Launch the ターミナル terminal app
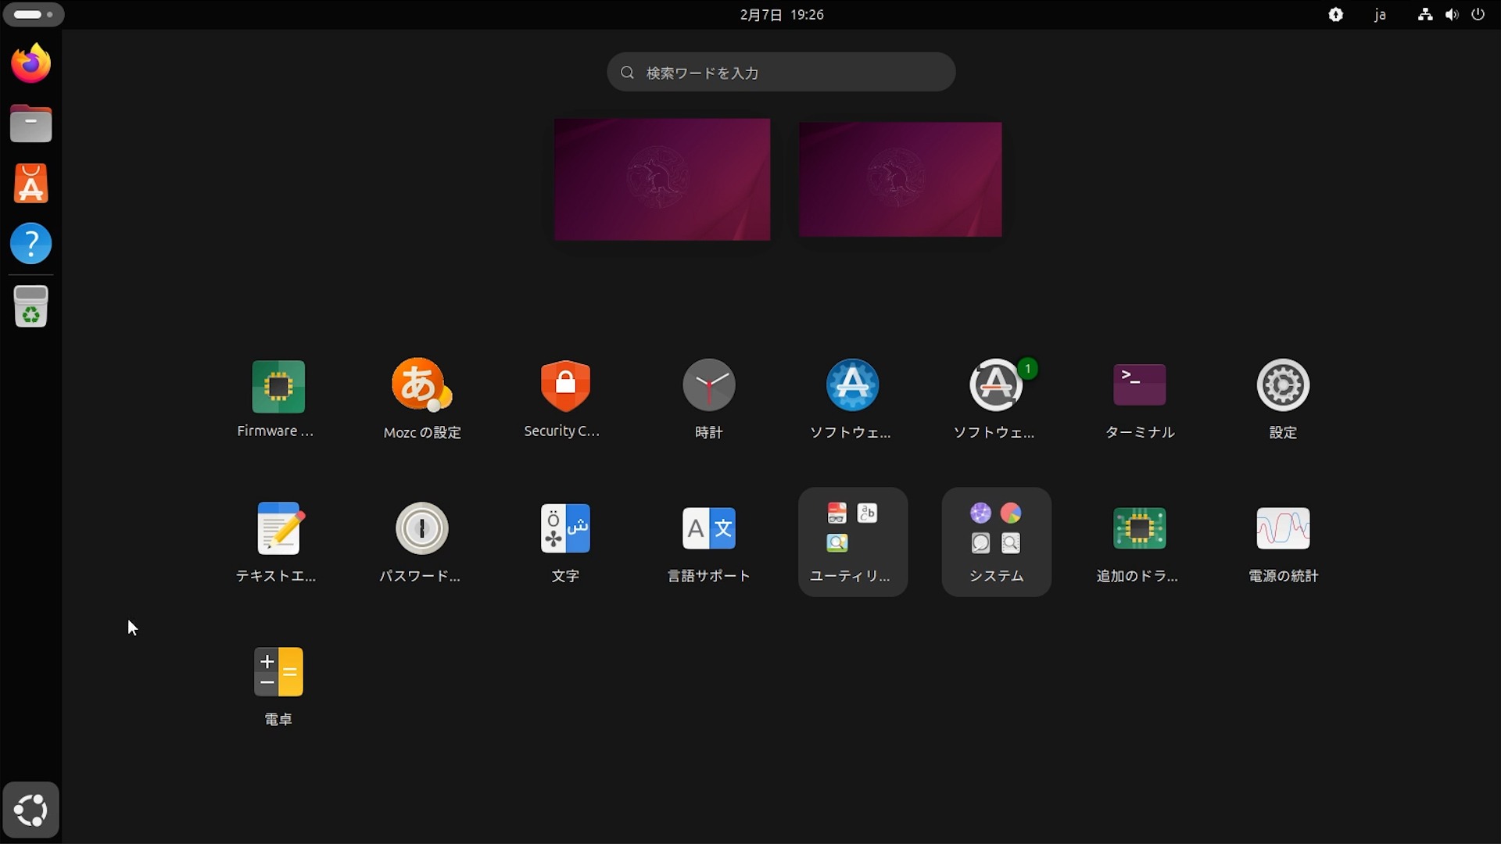Screen dimensions: 1501x844 pos(1139,387)
